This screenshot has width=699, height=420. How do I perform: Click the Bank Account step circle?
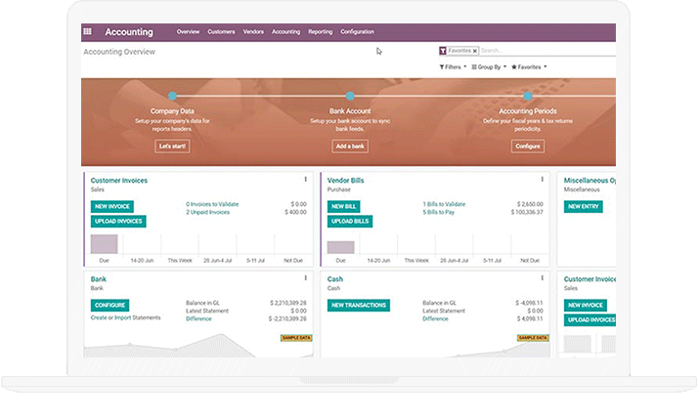tap(350, 96)
